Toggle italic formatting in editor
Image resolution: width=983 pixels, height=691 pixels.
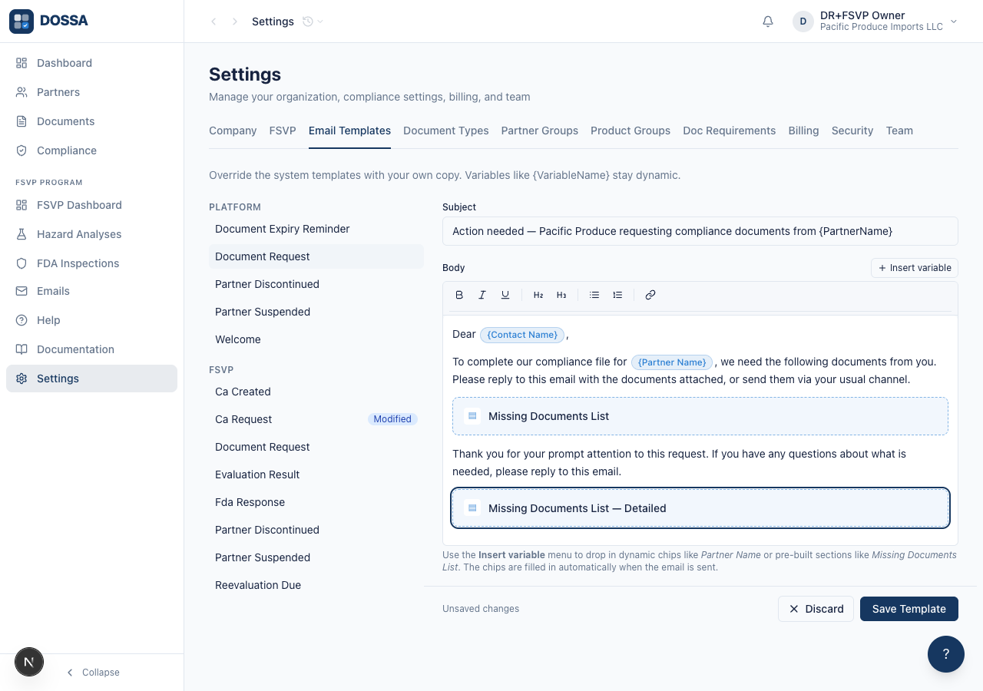click(x=482, y=295)
